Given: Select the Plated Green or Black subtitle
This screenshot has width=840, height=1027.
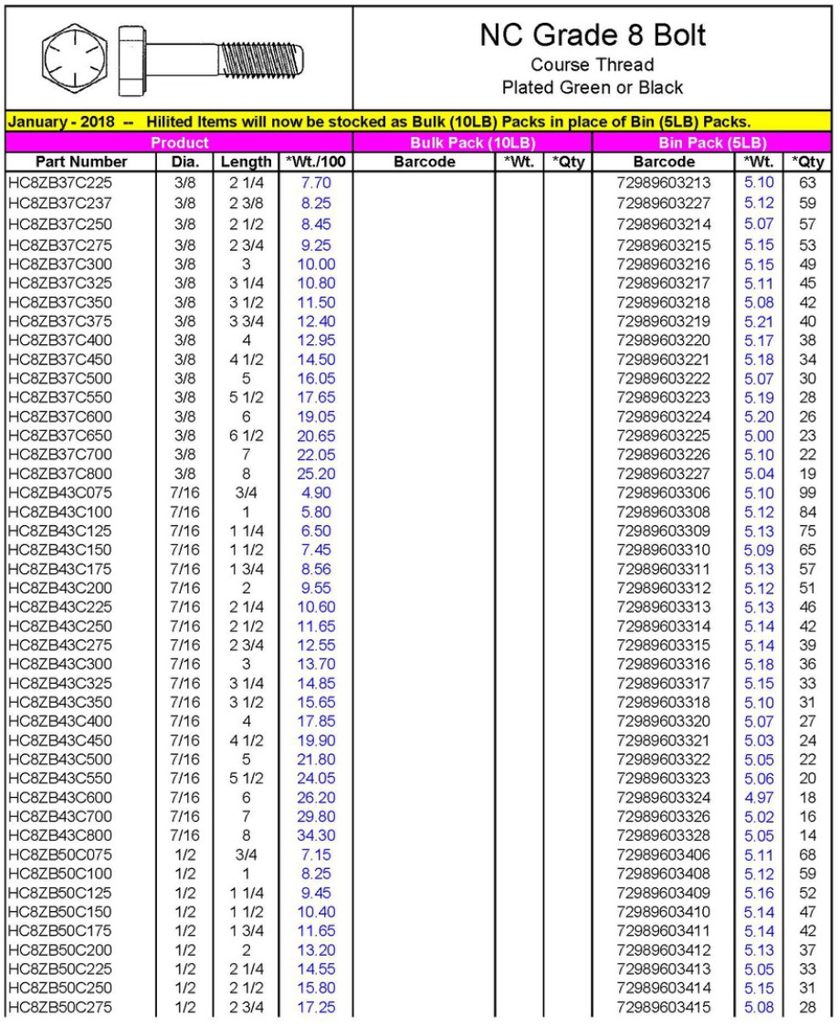Looking at the screenshot, I should [593, 88].
